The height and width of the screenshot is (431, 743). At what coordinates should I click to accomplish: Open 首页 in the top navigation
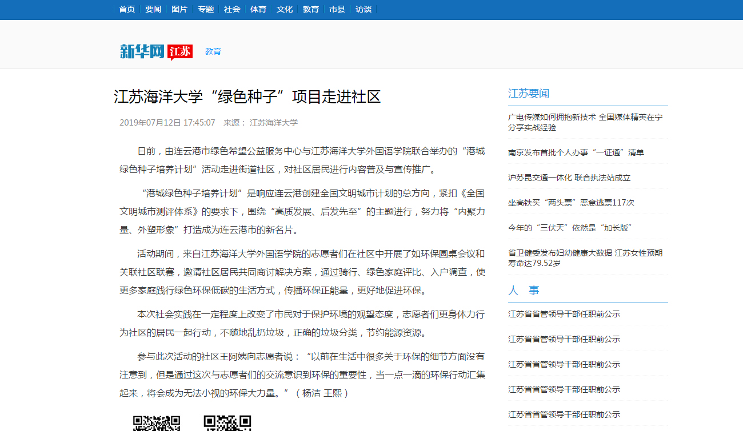[127, 9]
